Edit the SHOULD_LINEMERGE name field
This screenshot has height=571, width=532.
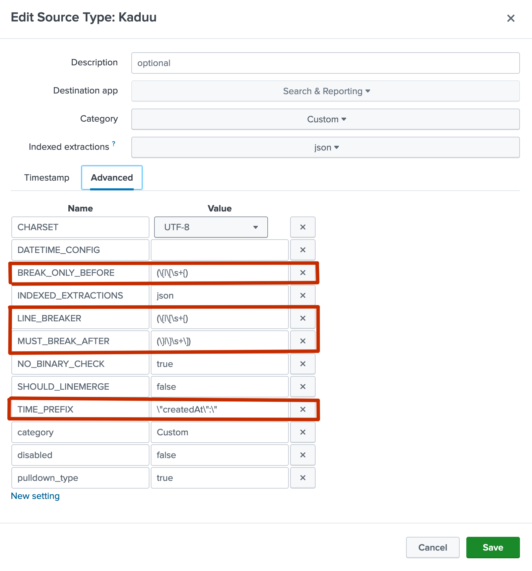(80, 387)
